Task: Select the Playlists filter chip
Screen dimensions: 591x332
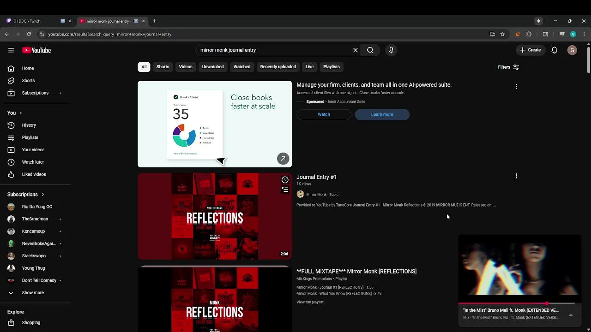Action: [332, 67]
